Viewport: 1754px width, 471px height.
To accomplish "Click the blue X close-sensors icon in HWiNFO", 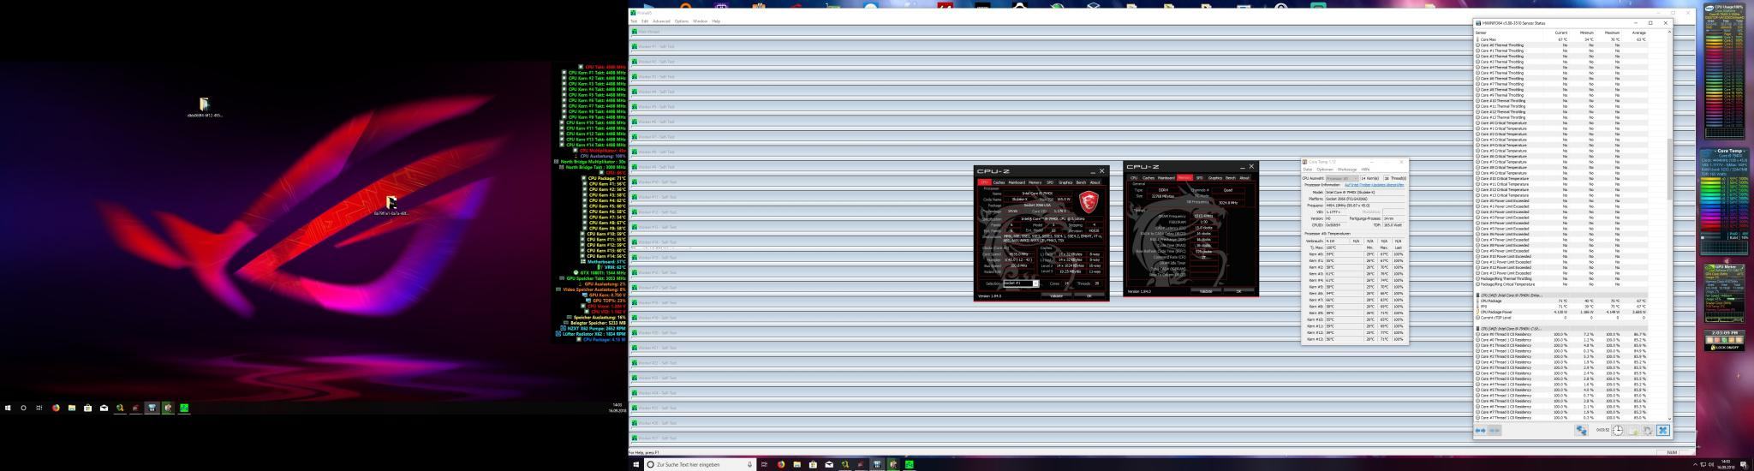I will pyautogui.click(x=1662, y=431).
